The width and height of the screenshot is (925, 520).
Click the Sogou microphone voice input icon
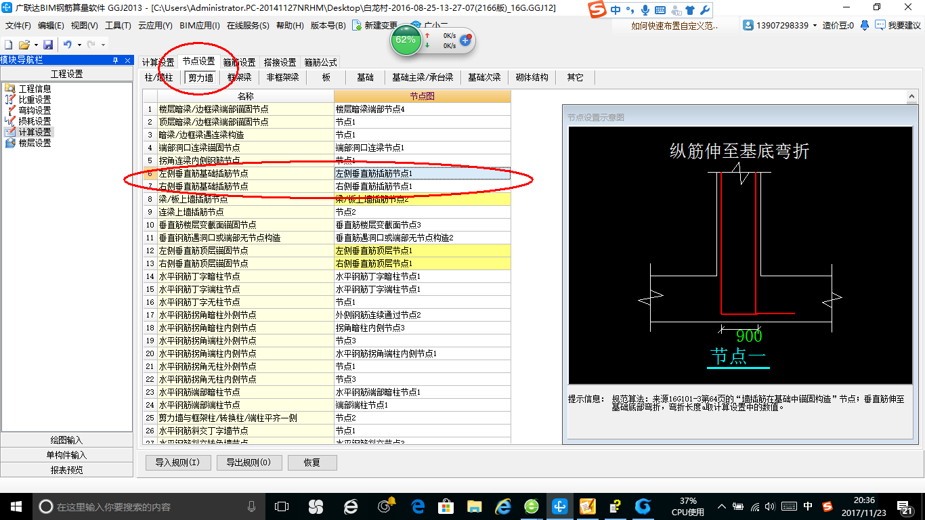pyautogui.click(x=645, y=10)
